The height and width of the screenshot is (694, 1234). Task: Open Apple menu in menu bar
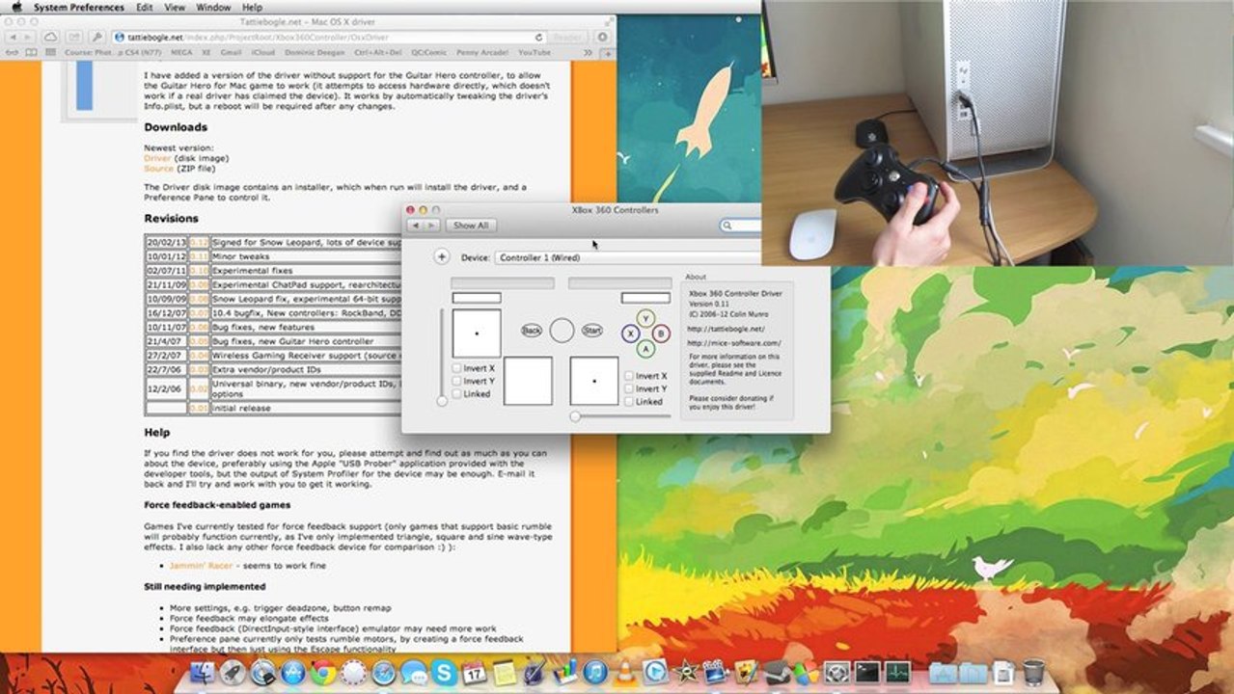point(16,7)
